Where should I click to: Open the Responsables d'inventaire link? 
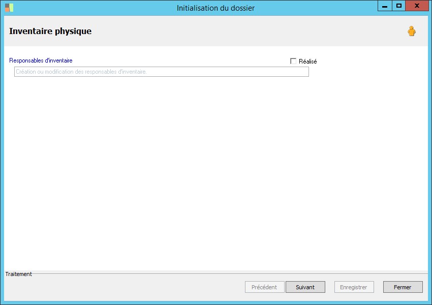41,60
